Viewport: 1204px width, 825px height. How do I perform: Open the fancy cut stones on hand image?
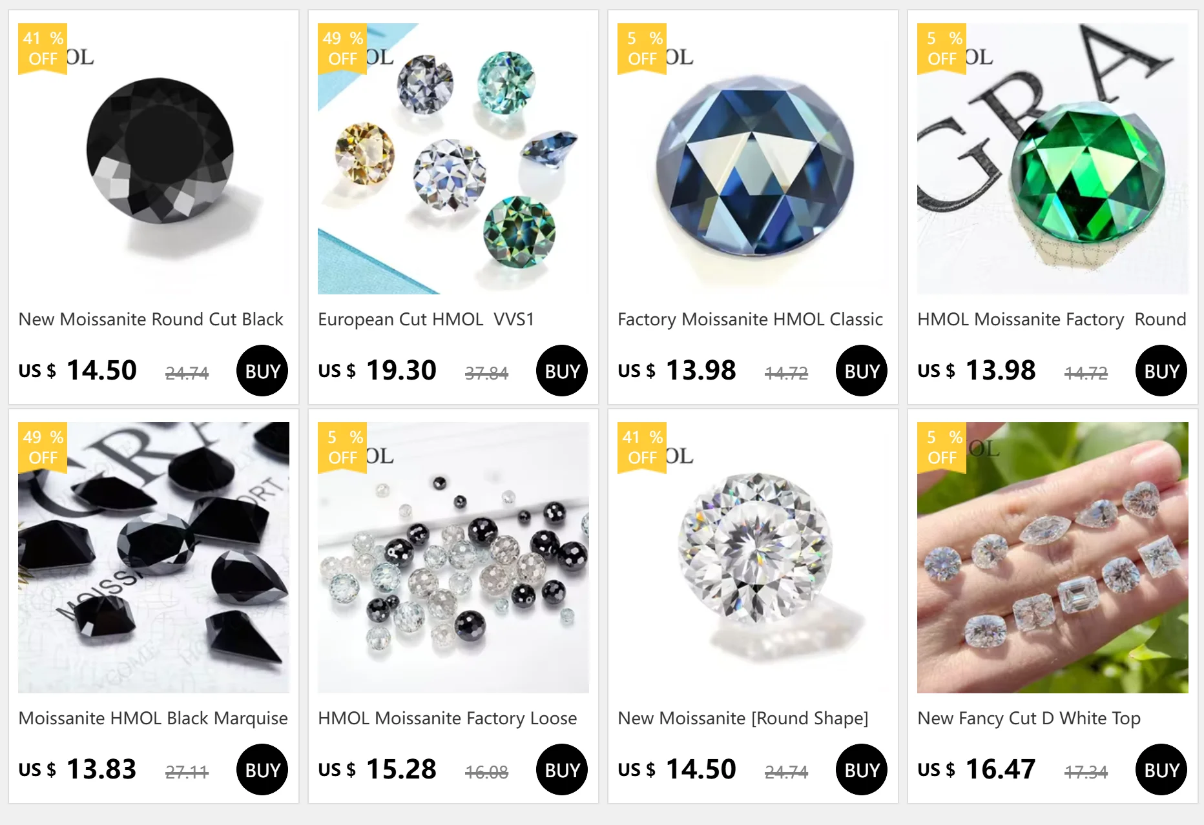pyautogui.click(x=1053, y=558)
